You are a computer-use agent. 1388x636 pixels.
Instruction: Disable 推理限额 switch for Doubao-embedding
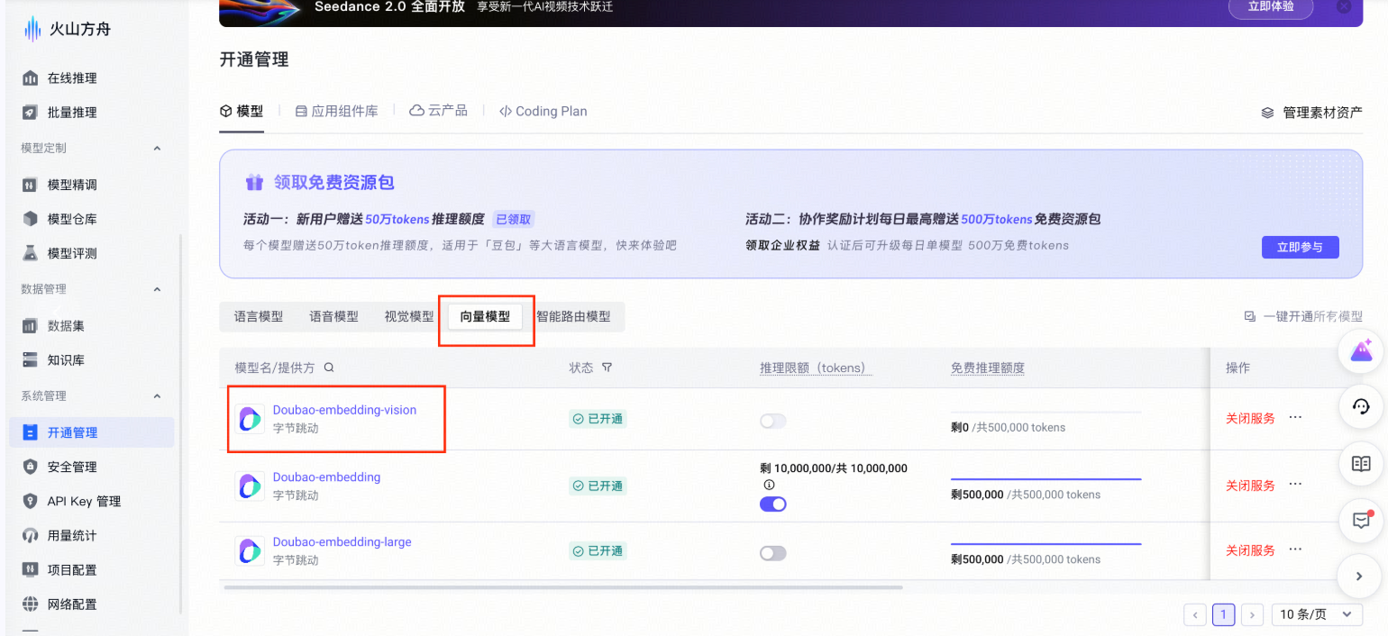point(773,504)
